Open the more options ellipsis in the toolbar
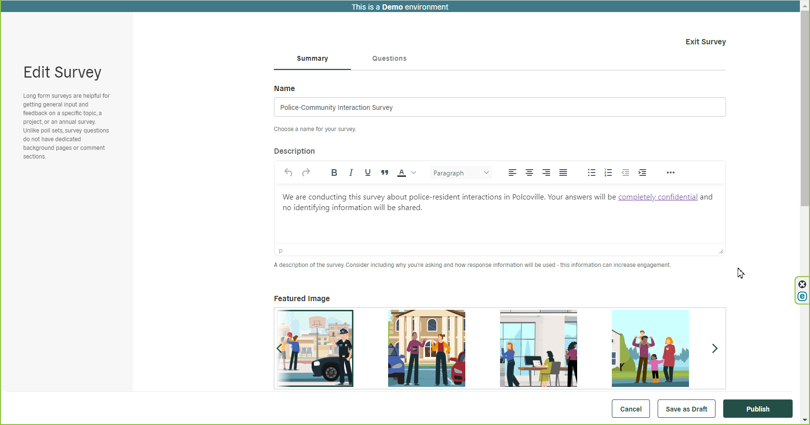The image size is (810, 425). click(x=671, y=173)
